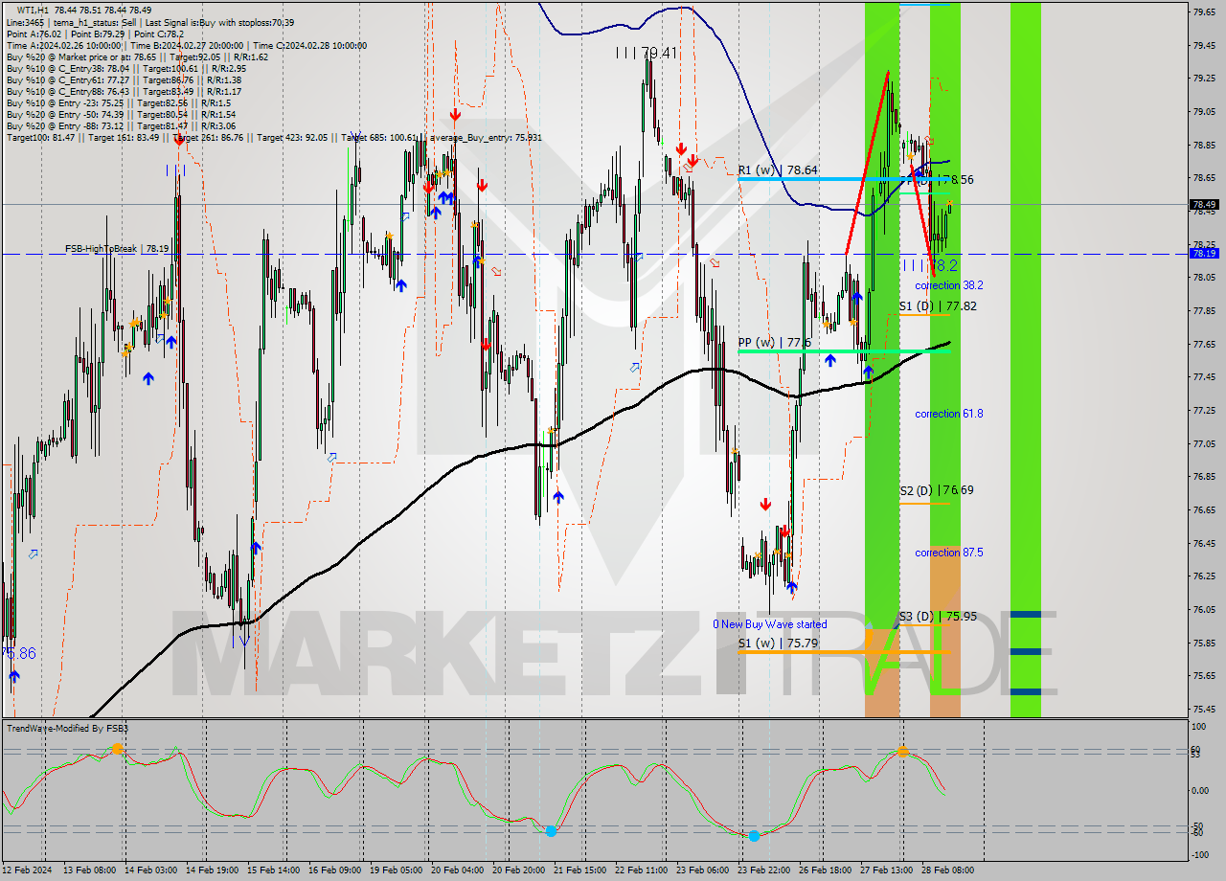Image resolution: width=1226 pixels, height=881 pixels.
Task: Select the S1 (w) | 75.79 label
Action: tap(778, 643)
